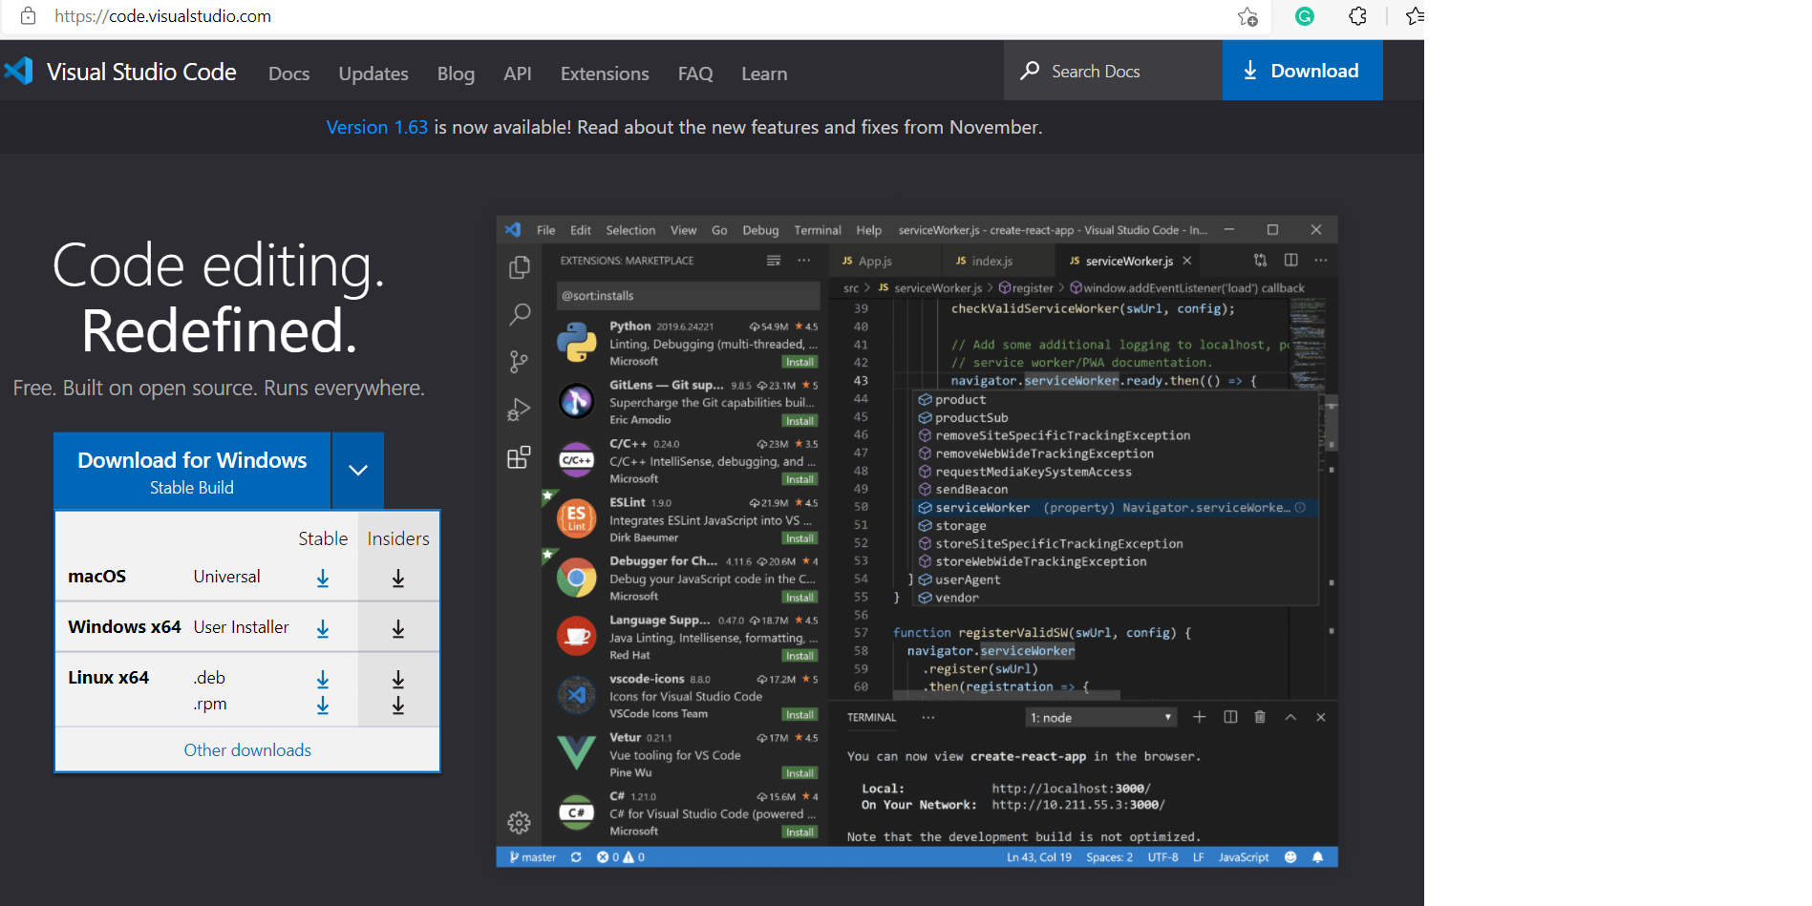Download macOS Universal stable build arrow
The image size is (1812, 906).
pos(323,579)
